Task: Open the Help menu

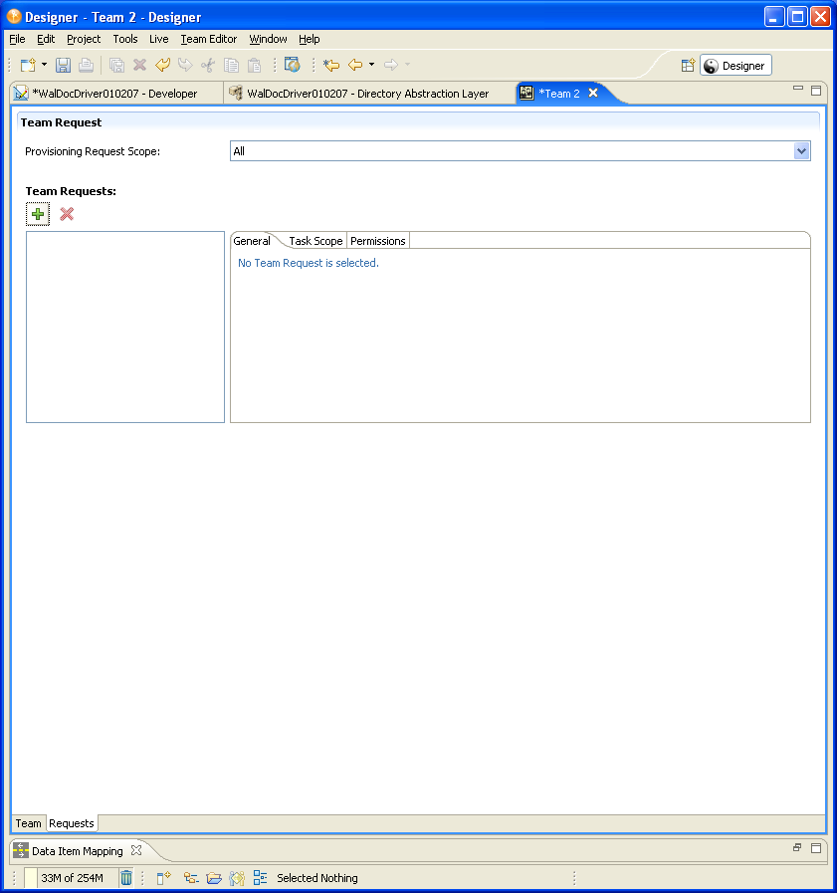Action: point(310,39)
